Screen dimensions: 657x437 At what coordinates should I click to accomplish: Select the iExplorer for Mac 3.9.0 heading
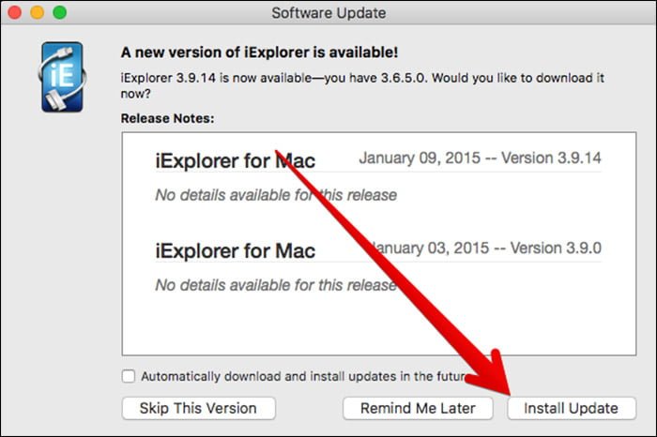tap(235, 250)
